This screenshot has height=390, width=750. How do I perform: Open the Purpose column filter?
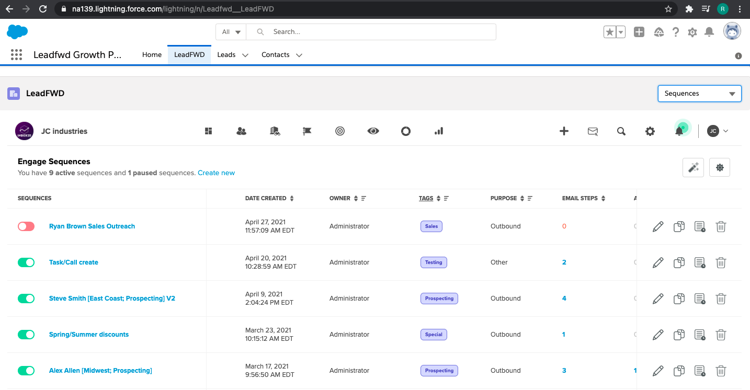(530, 199)
